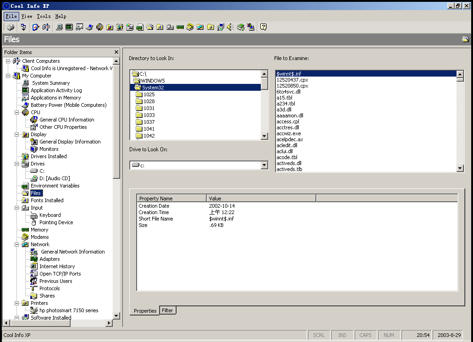Click the folder tree's right scroll arrow
Screen dimensions: 473x342
(x=109, y=323)
